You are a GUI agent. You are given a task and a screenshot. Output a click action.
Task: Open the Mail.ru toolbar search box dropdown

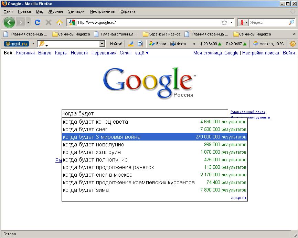pos(102,44)
